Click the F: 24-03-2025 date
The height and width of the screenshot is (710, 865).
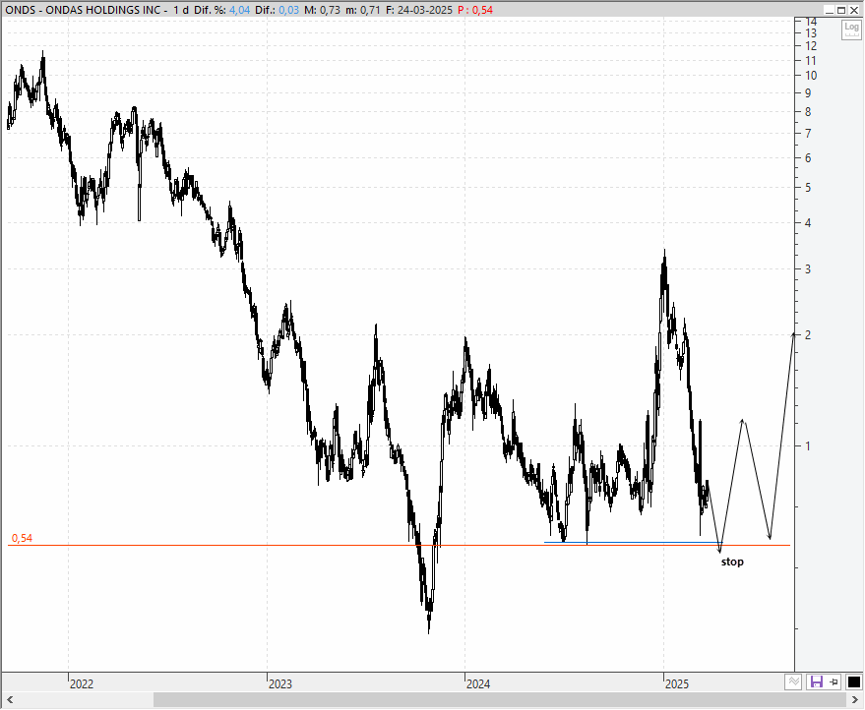tap(418, 10)
